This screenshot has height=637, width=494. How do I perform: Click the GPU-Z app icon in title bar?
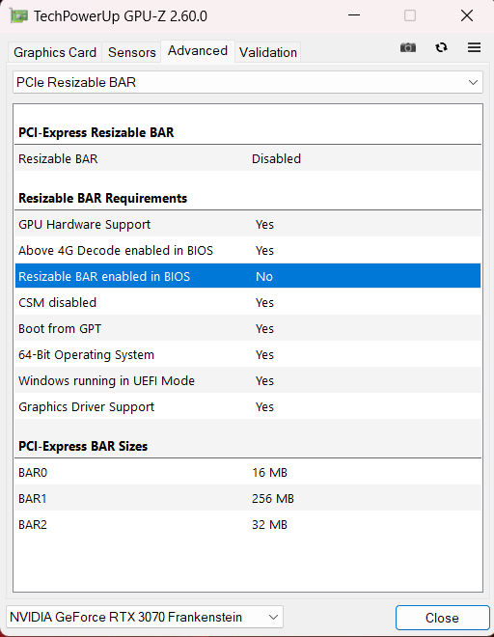18,16
